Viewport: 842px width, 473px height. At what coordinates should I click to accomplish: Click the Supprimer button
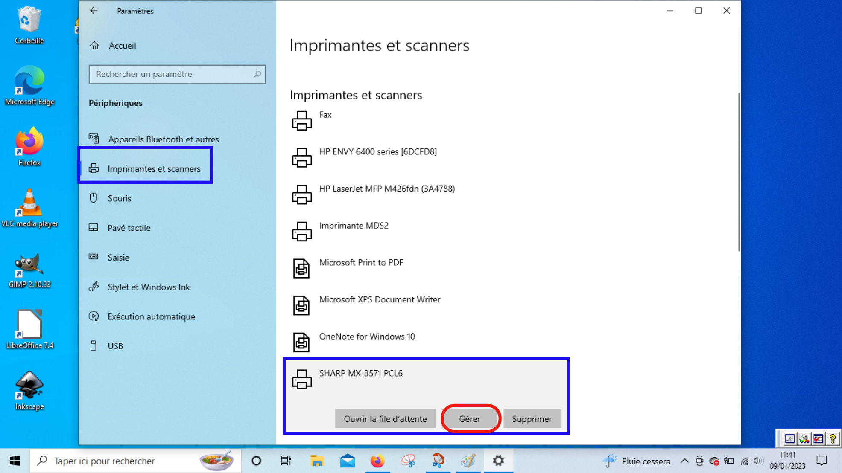tap(532, 419)
